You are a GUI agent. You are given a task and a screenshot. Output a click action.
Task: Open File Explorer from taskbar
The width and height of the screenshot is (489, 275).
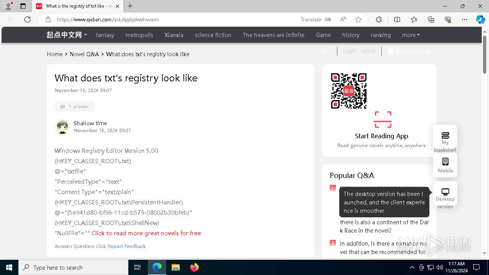[x=175, y=267]
